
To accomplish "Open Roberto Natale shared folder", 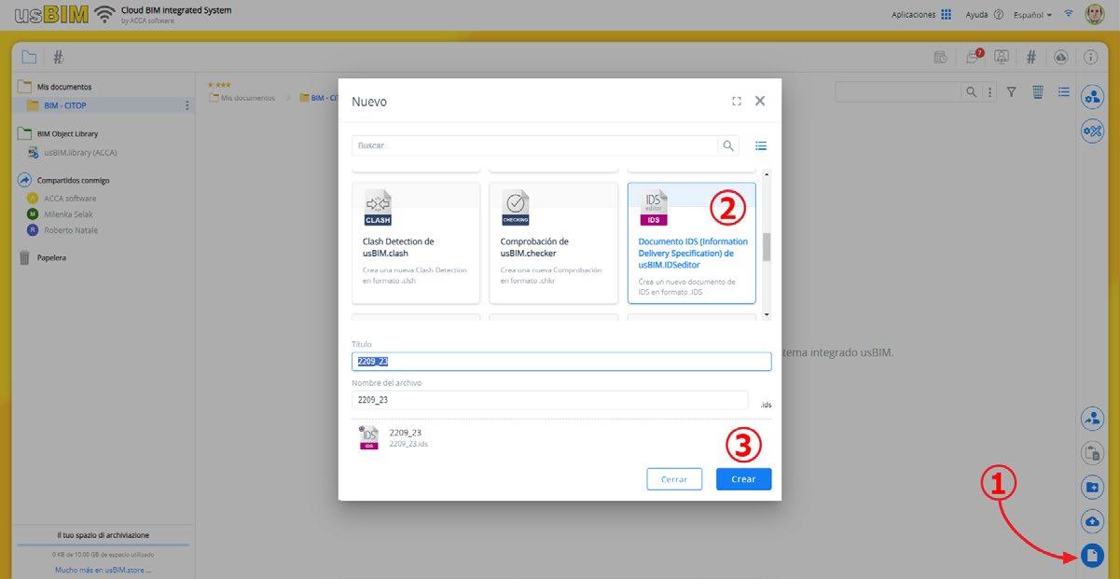I will (71, 229).
